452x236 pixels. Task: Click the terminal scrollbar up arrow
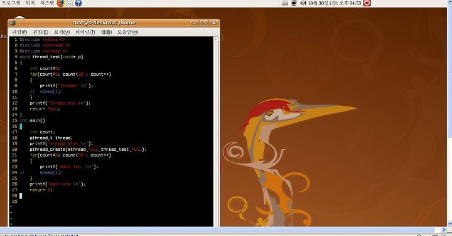point(216,39)
